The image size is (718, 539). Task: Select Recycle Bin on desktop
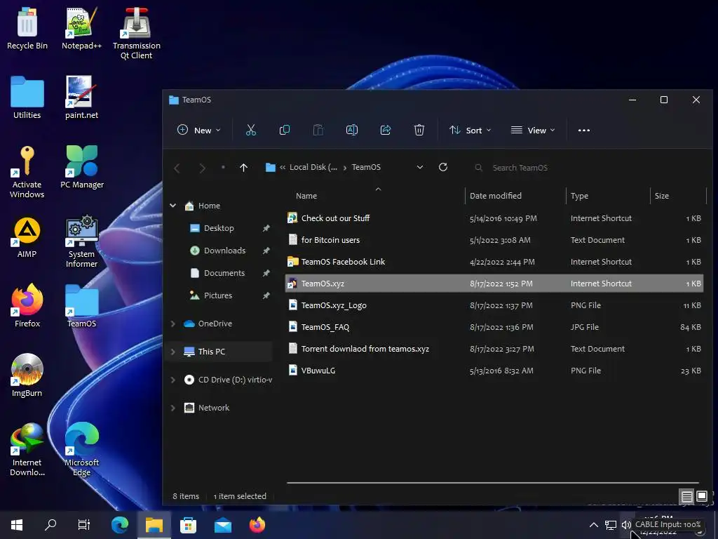pyautogui.click(x=27, y=28)
